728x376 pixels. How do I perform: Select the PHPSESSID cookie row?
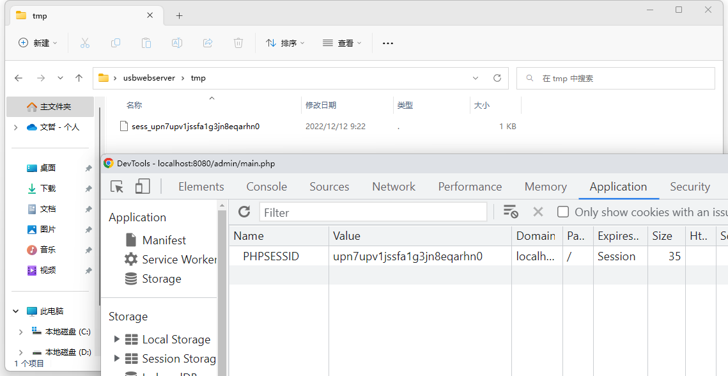click(x=271, y=256)
